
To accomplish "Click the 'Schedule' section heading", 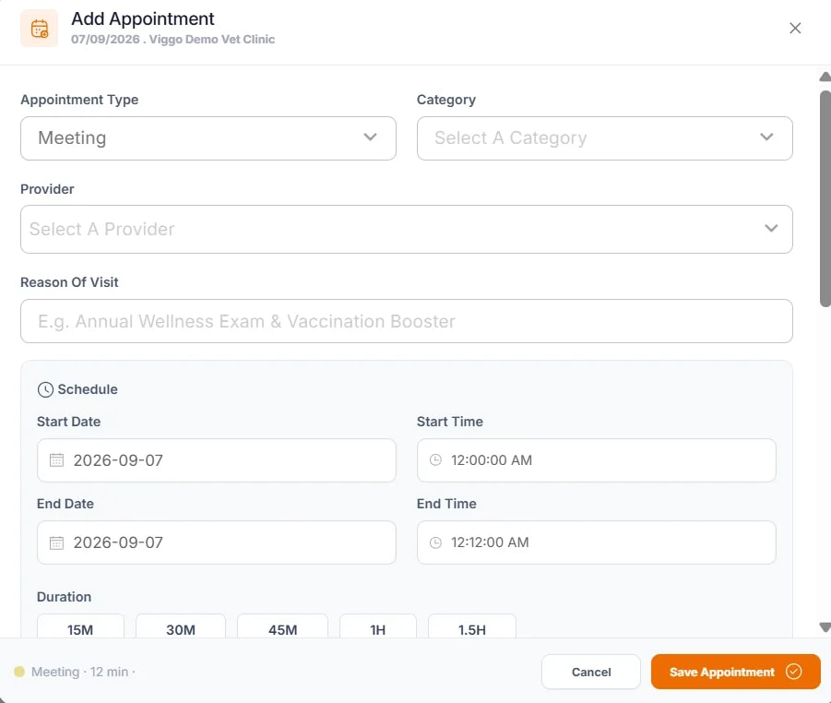I will click(88, 389).
